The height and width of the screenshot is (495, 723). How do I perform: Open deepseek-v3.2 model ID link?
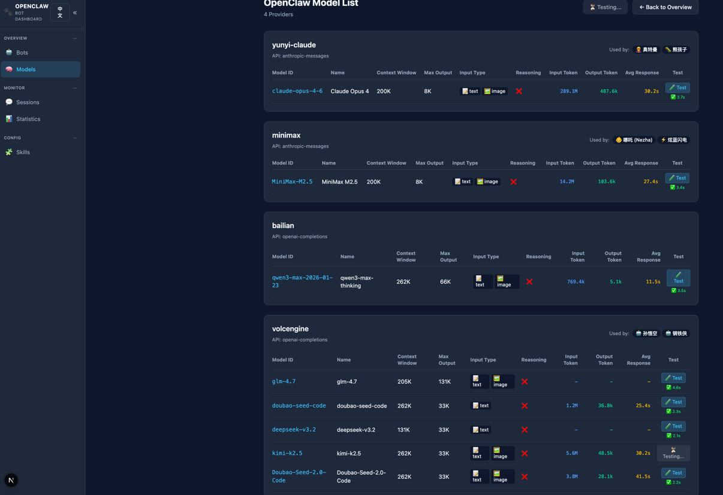pyautogui.click(x=294, y=430)
